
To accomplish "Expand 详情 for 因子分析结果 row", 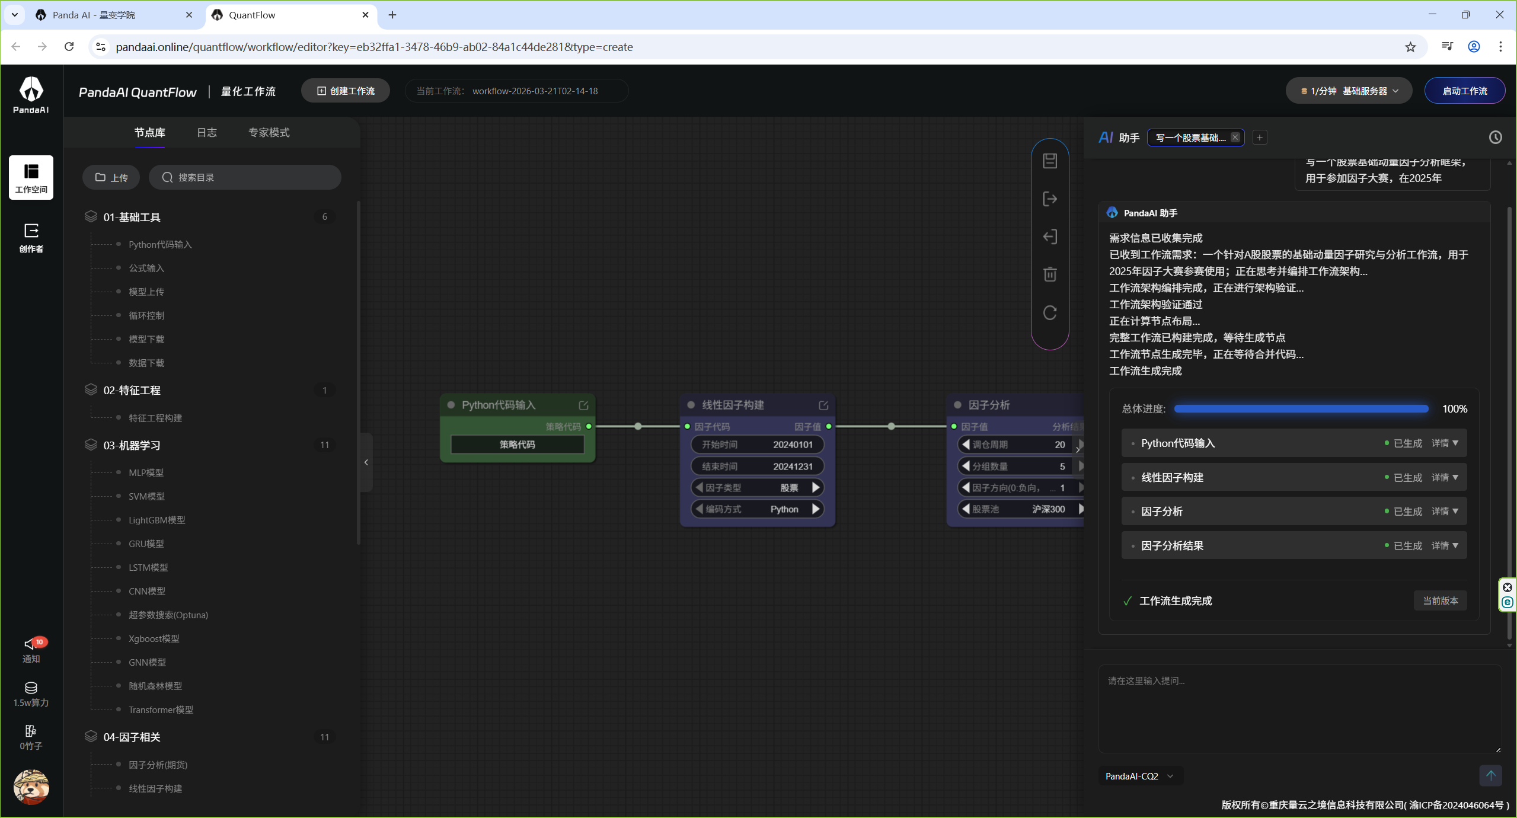I will pos(1445,546).
